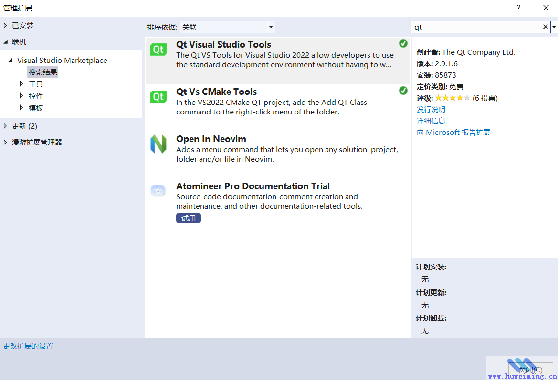Expand the 漫游扩展管理器 category
The width and height of the screenshot is (558, 380).
coord(5,142)
